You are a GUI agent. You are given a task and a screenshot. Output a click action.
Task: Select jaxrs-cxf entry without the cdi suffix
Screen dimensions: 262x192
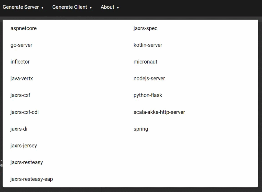click(x=20, y=95)
